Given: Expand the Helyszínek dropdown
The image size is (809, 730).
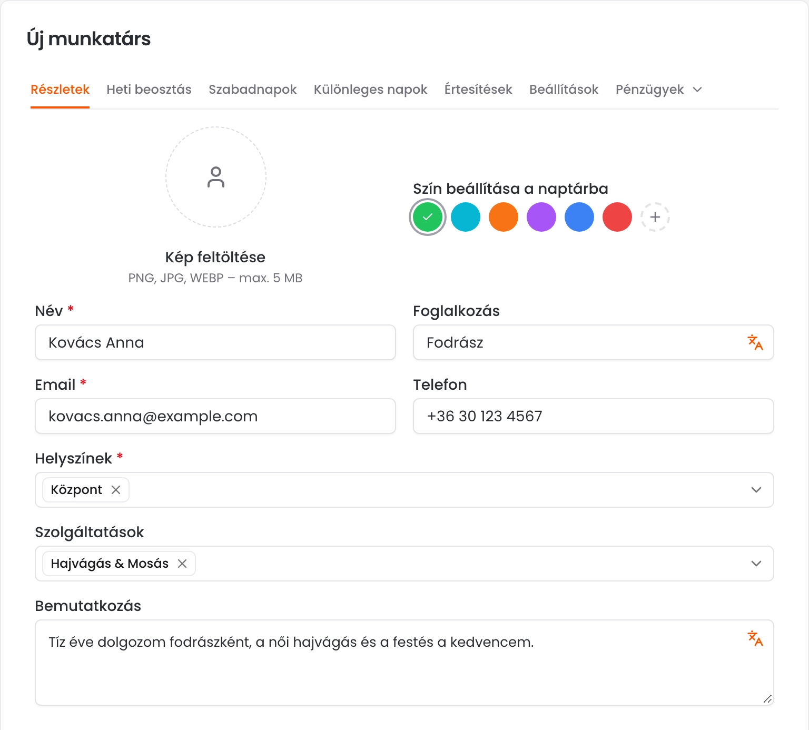Looking at the screenshot, I should [x=756, y=490].
